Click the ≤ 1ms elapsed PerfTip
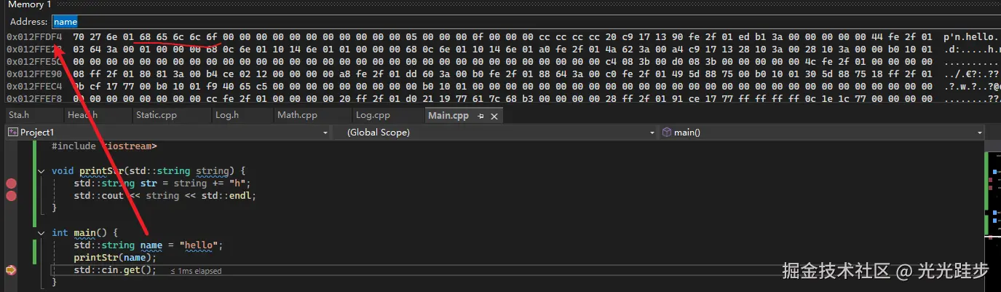Screen dimensions: 1001x292 [x=196, y=271]
